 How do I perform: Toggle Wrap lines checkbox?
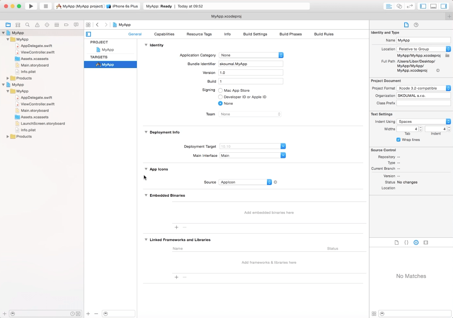pos(398,140)
